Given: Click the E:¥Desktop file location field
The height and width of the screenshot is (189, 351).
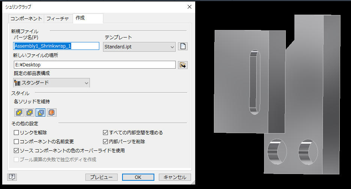Looking at the screenshot, I should tap(95, 65).
